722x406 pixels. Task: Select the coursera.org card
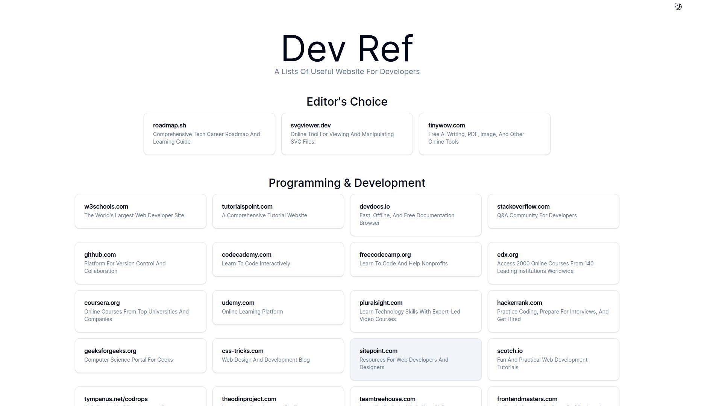[x=140, y=311]
